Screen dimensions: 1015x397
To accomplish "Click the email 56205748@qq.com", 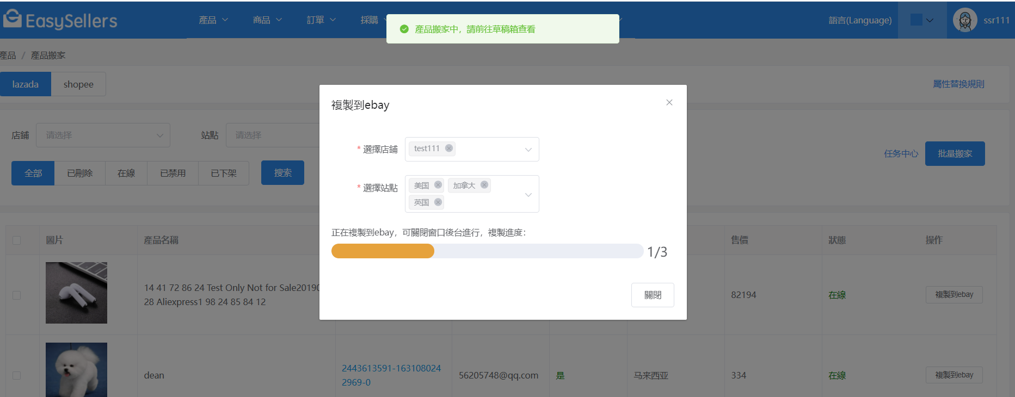I will [x=499, y=375].
